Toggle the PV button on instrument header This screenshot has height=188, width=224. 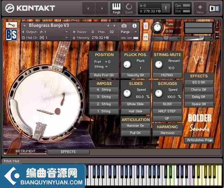[217, 37]
